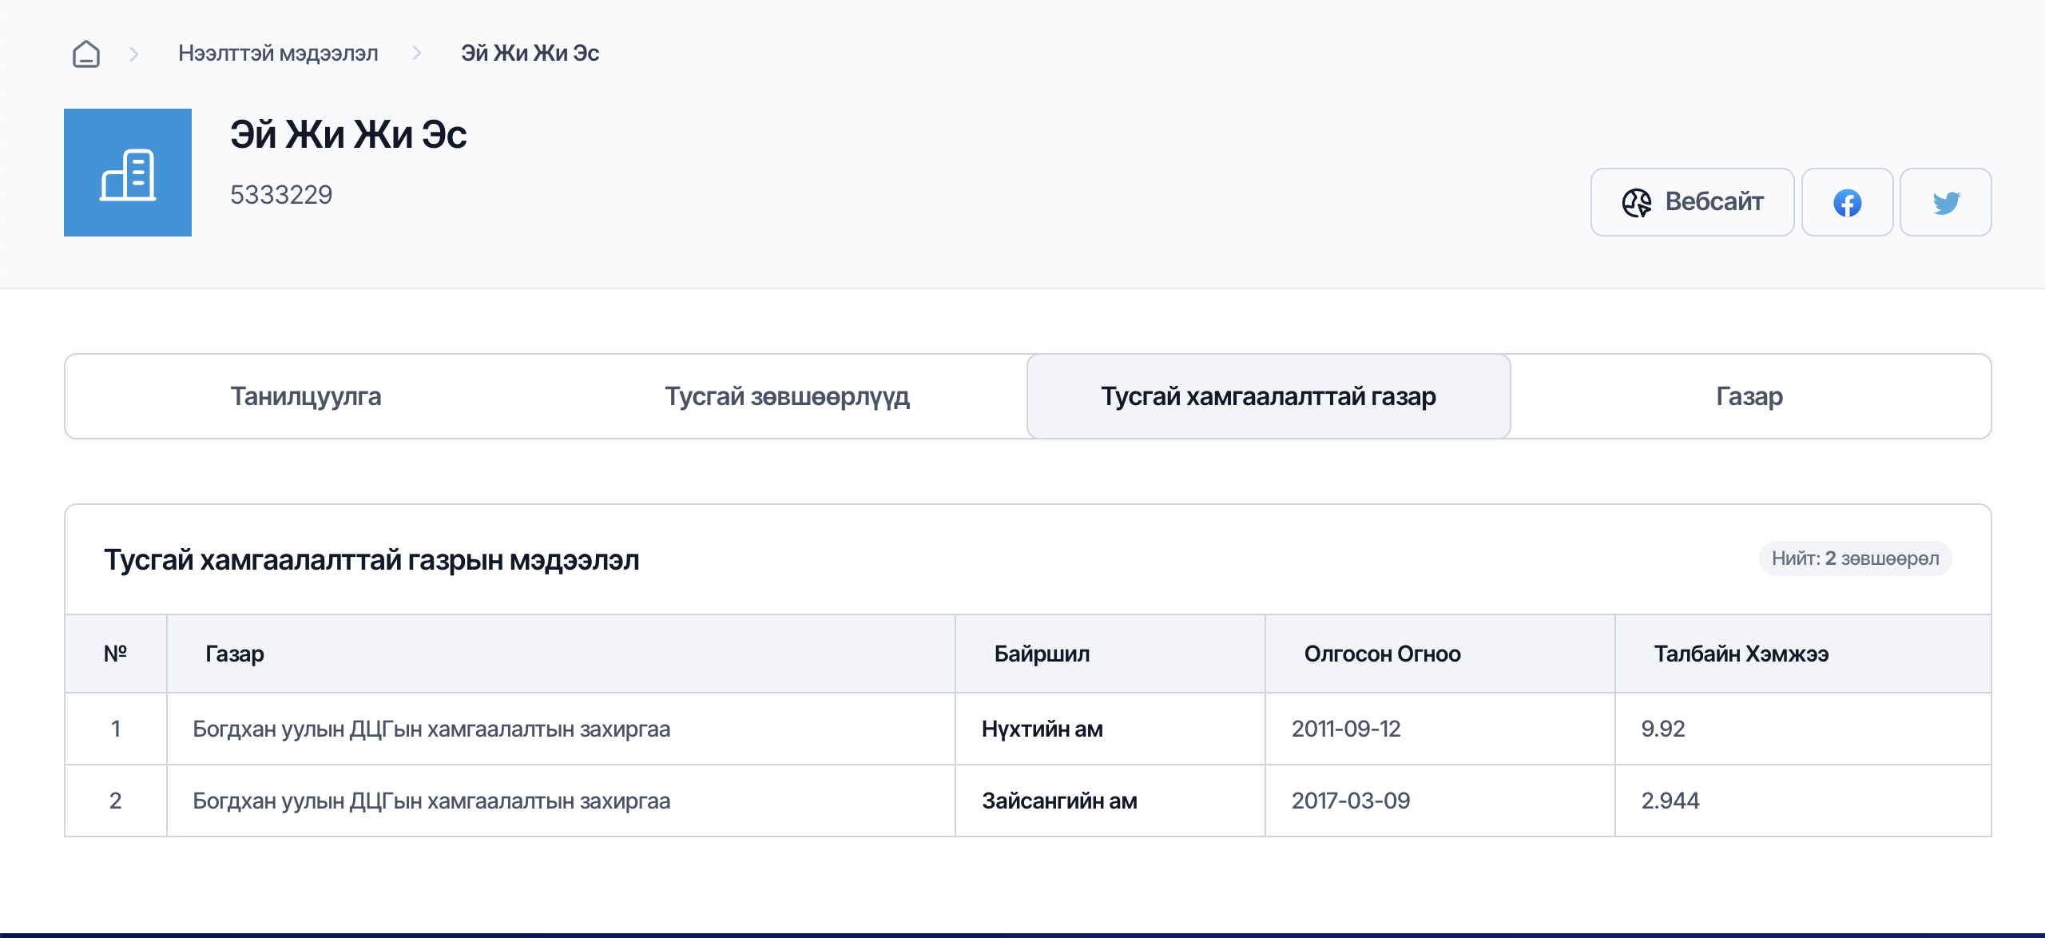Screen dimensions: 2045x938
Task: Click the Талбайн Хэмжээ column header
Action: [x=1741, y=654]
